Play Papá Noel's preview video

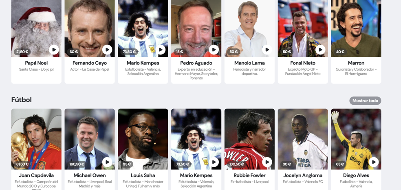point(54,50)
